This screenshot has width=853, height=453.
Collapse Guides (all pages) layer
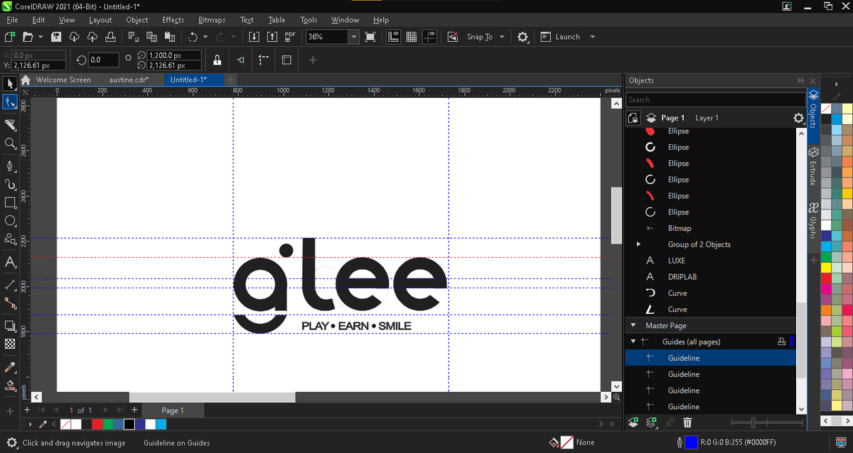point(633,342)
